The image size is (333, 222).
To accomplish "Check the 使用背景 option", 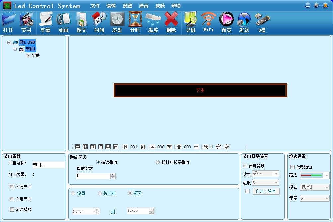I will tap(245, 166).
